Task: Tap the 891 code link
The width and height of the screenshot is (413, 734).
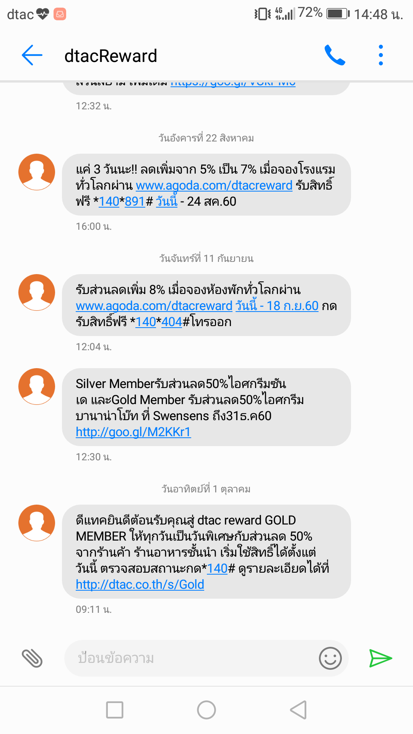Action: pyautogui.click(x=135, y=201)
